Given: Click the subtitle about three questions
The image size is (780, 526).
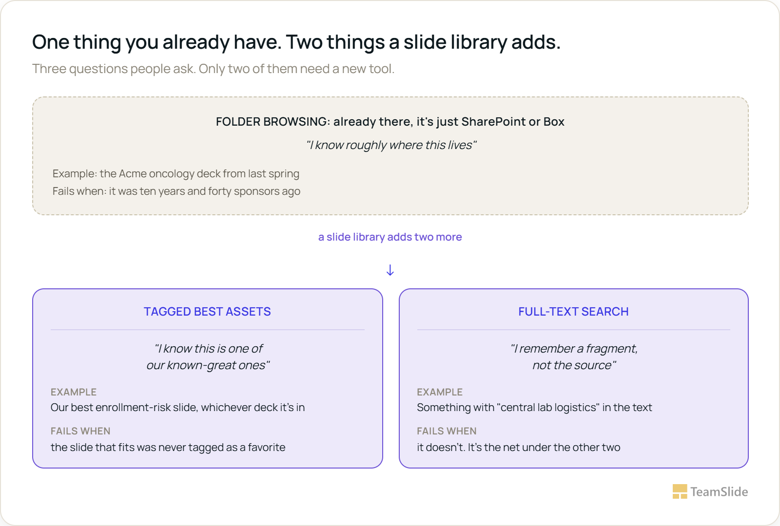Looking at the screenshot, I should (213, 69).
